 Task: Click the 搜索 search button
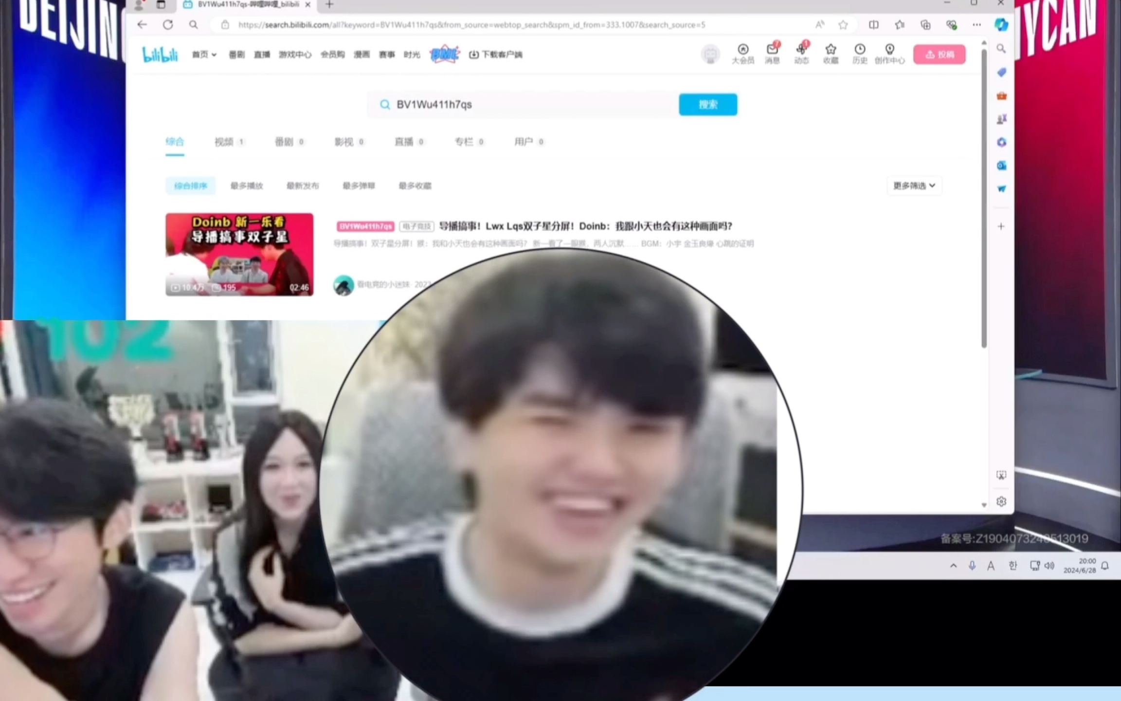click(x=707, y=104)
